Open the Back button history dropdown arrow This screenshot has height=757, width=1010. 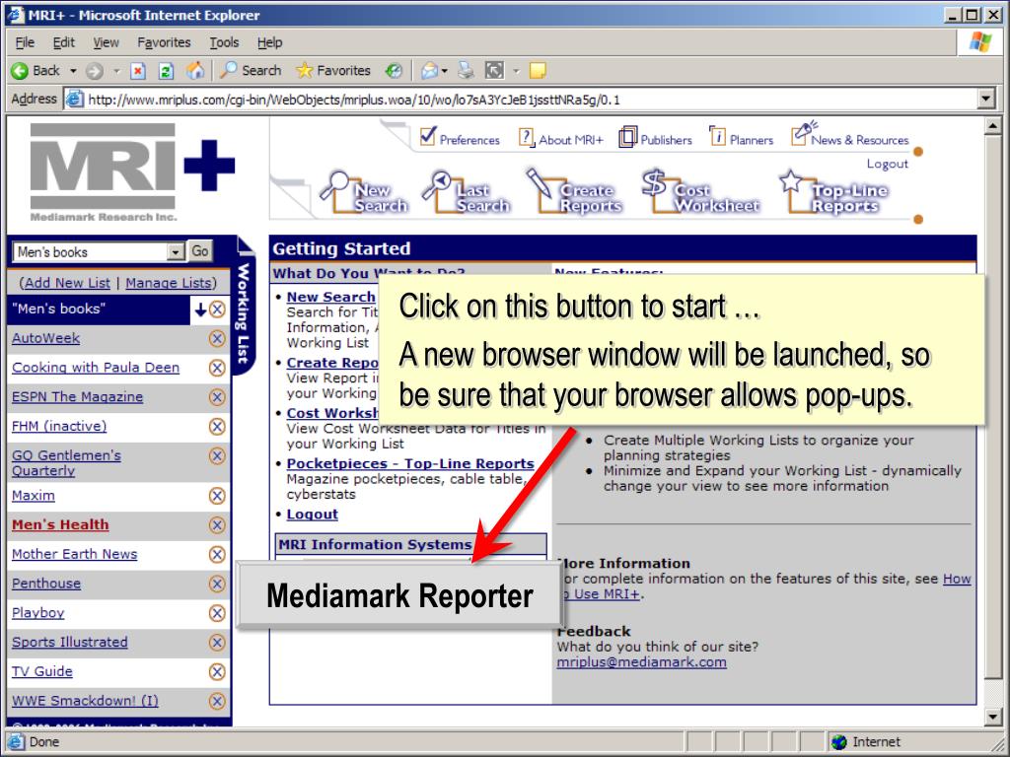coord(73,71)
